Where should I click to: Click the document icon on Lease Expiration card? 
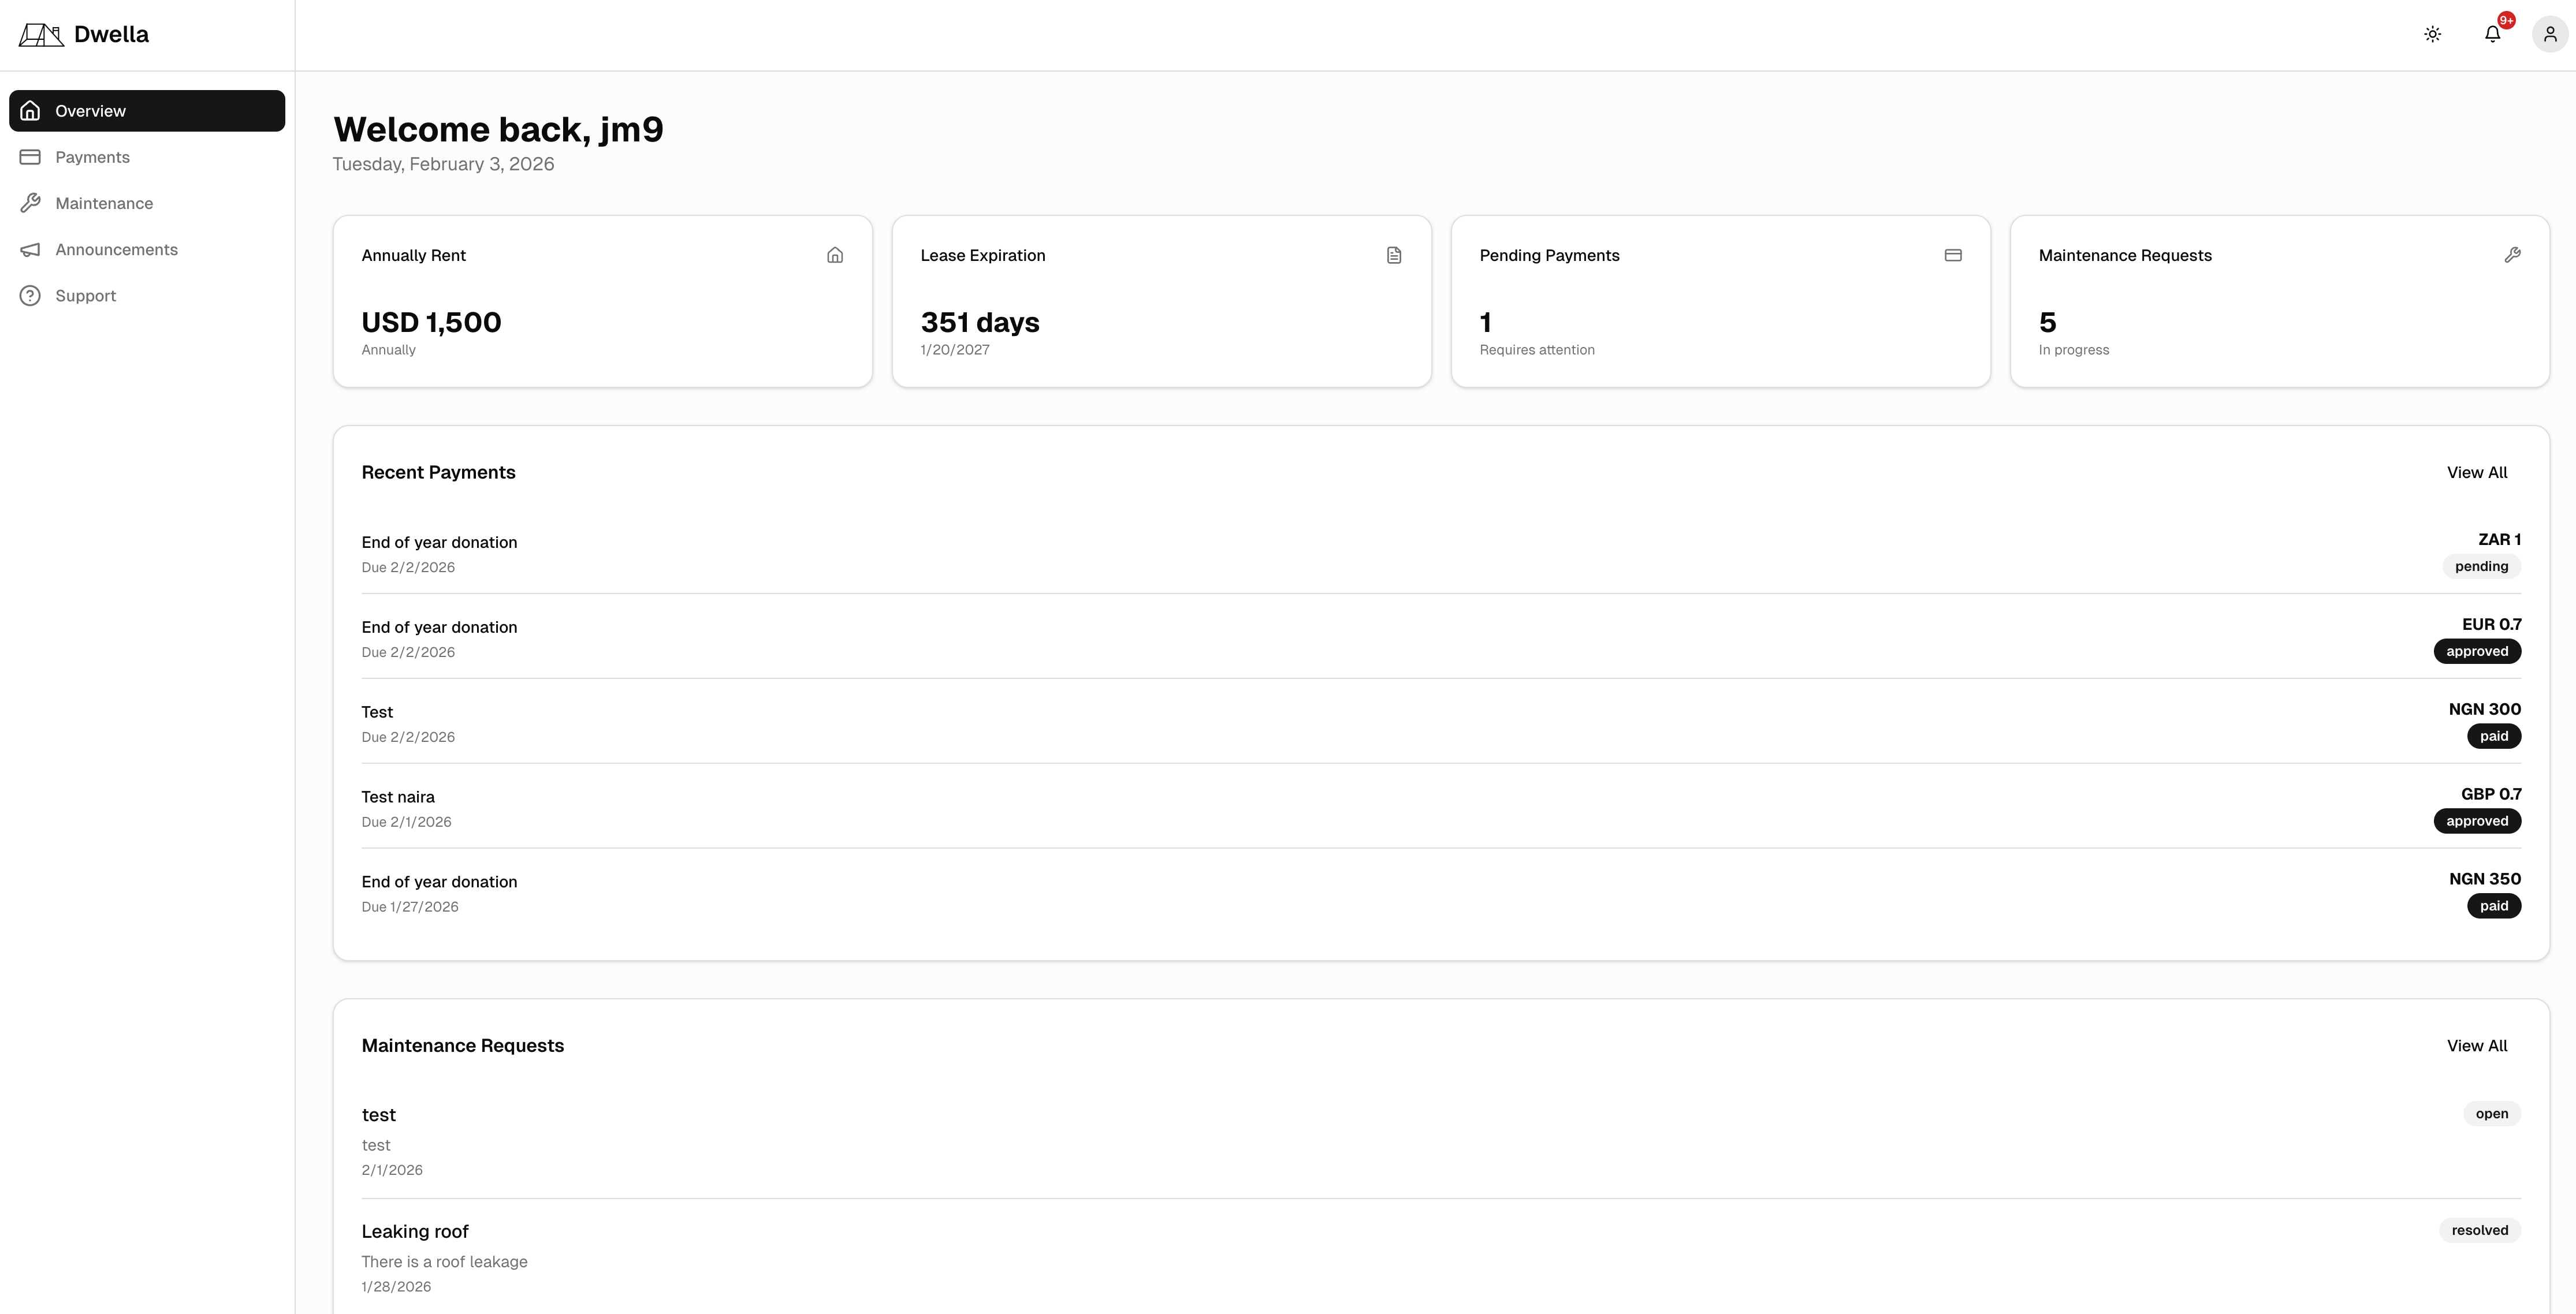1394,255
